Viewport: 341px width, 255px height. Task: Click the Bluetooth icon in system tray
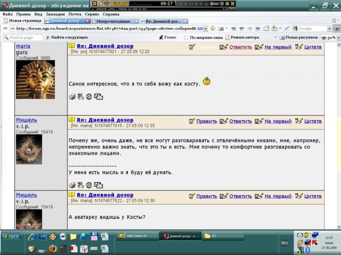click(307, 250)
